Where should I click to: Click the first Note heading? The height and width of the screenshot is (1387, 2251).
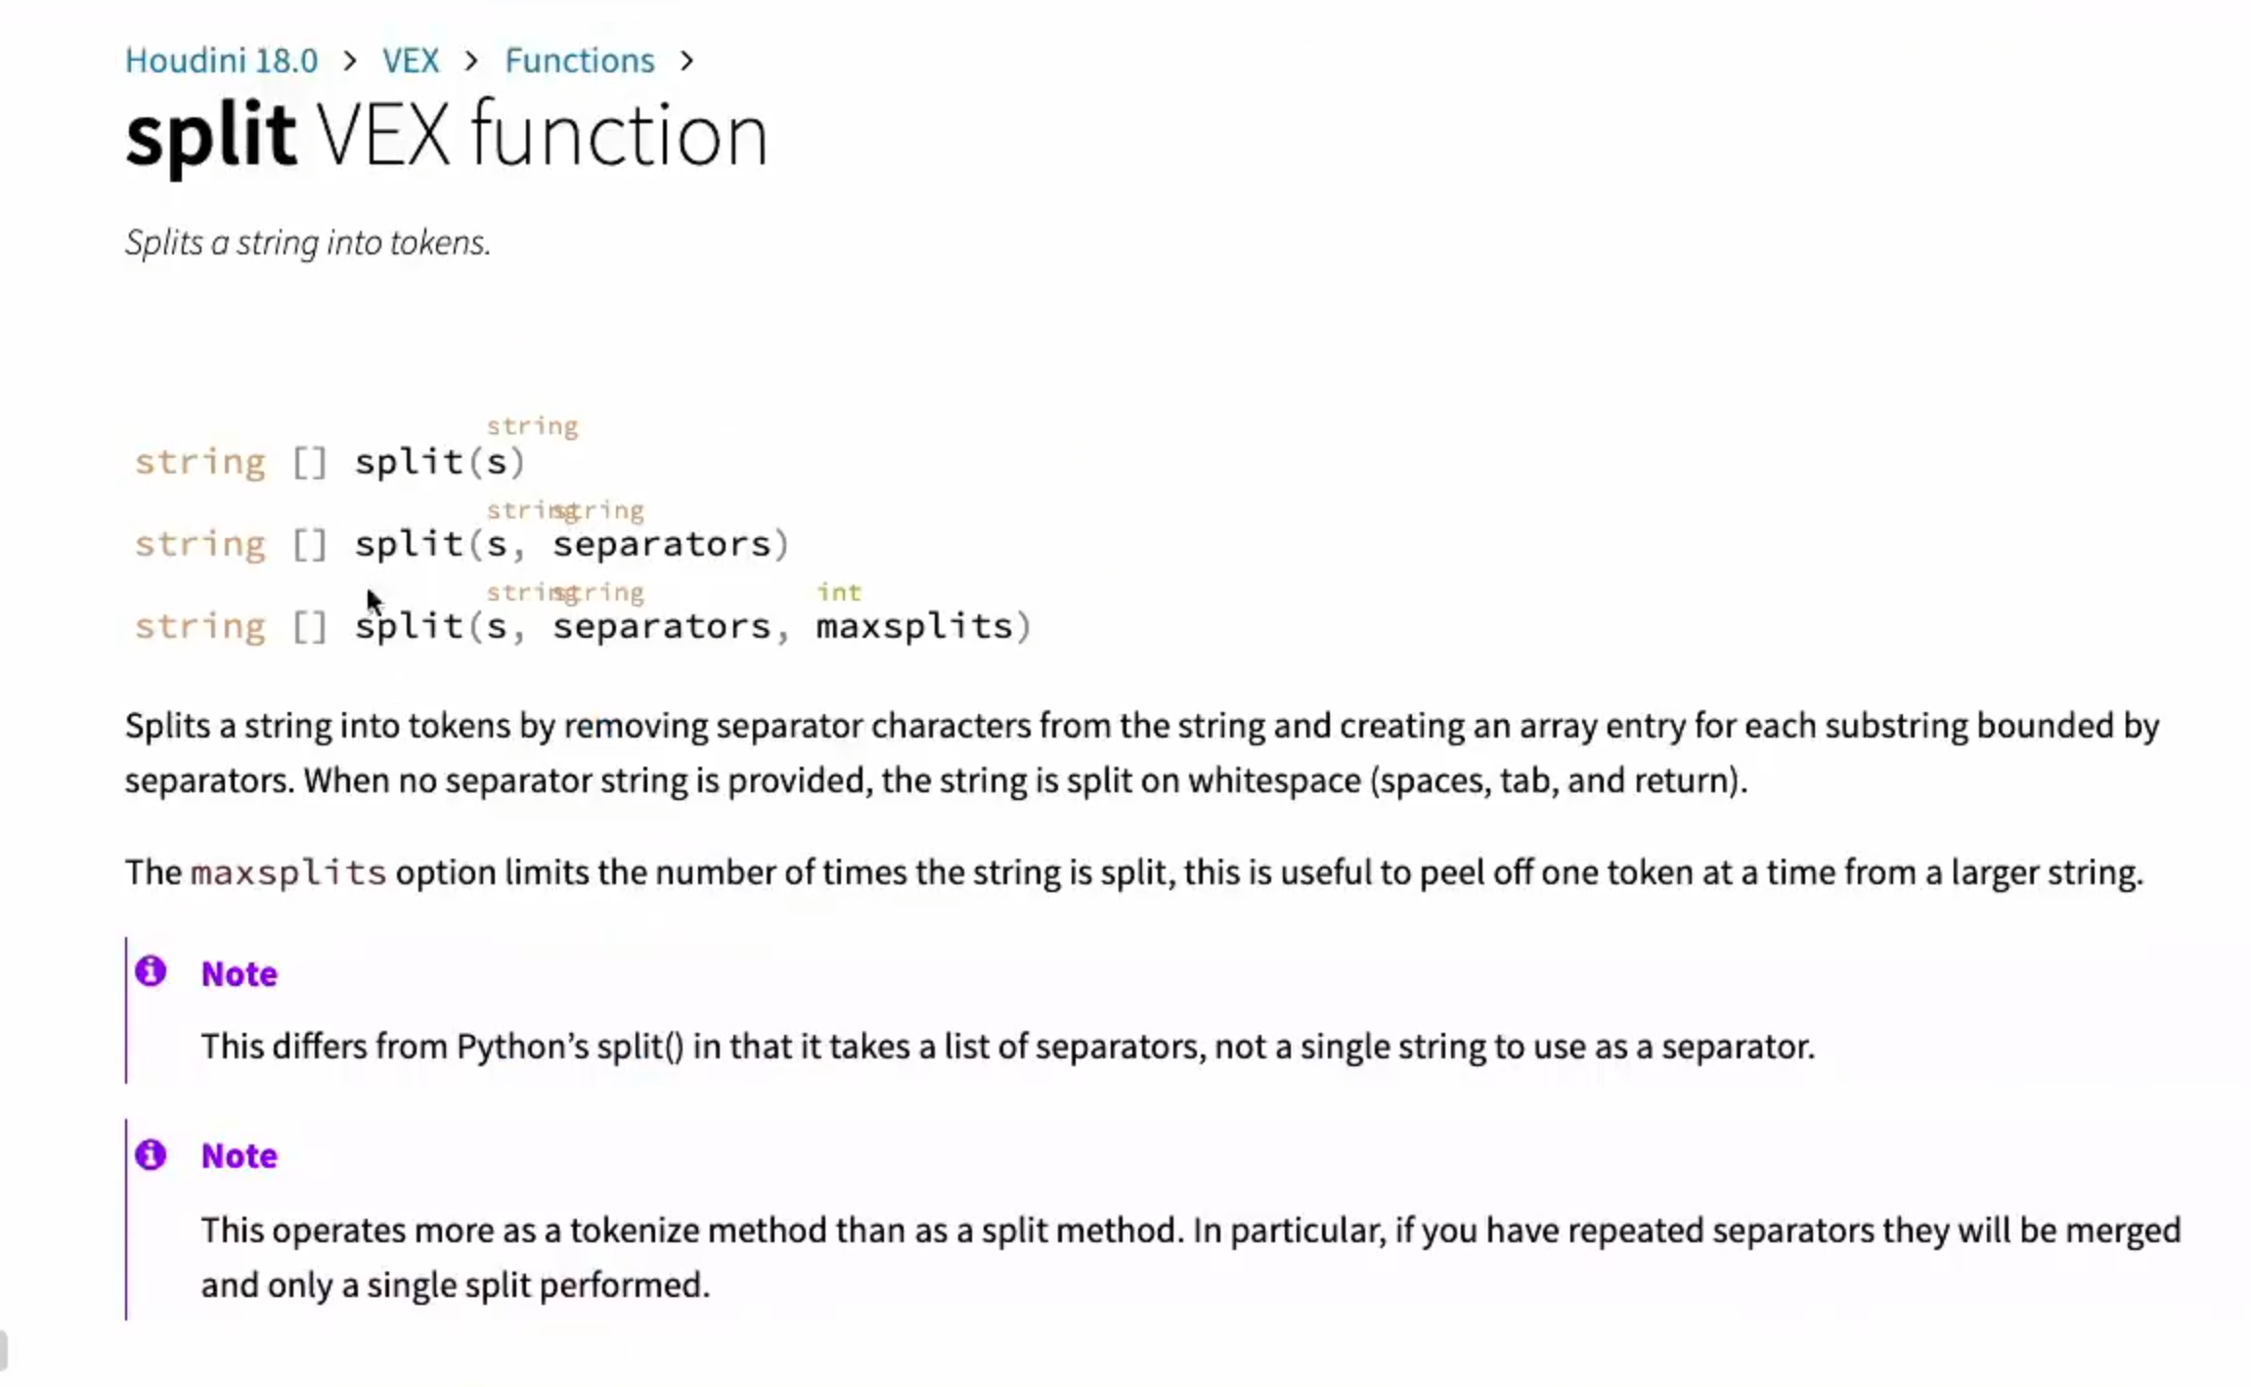click(x=240, y=974)
